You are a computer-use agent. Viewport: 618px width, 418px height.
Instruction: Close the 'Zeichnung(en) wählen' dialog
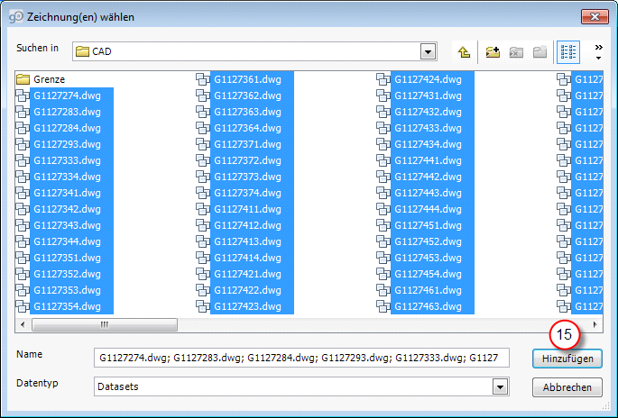click(x=592, y=16)
